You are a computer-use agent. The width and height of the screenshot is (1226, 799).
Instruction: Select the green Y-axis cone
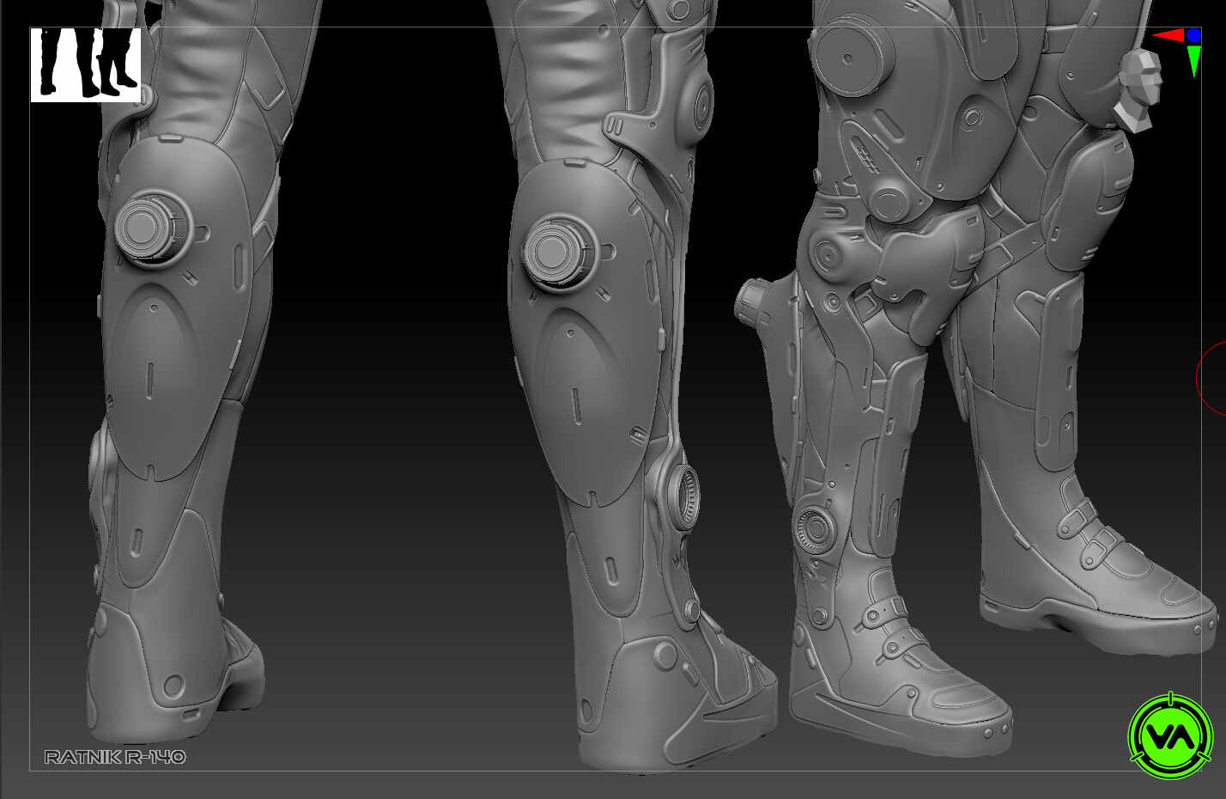(1193, 61)
